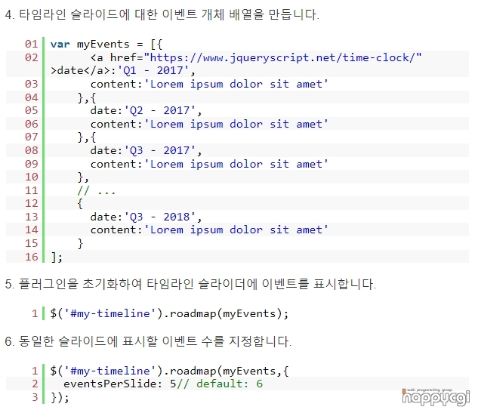Click the roadmap(myEvents,{ code line
The image size is (478, 413).
point(169,371)
